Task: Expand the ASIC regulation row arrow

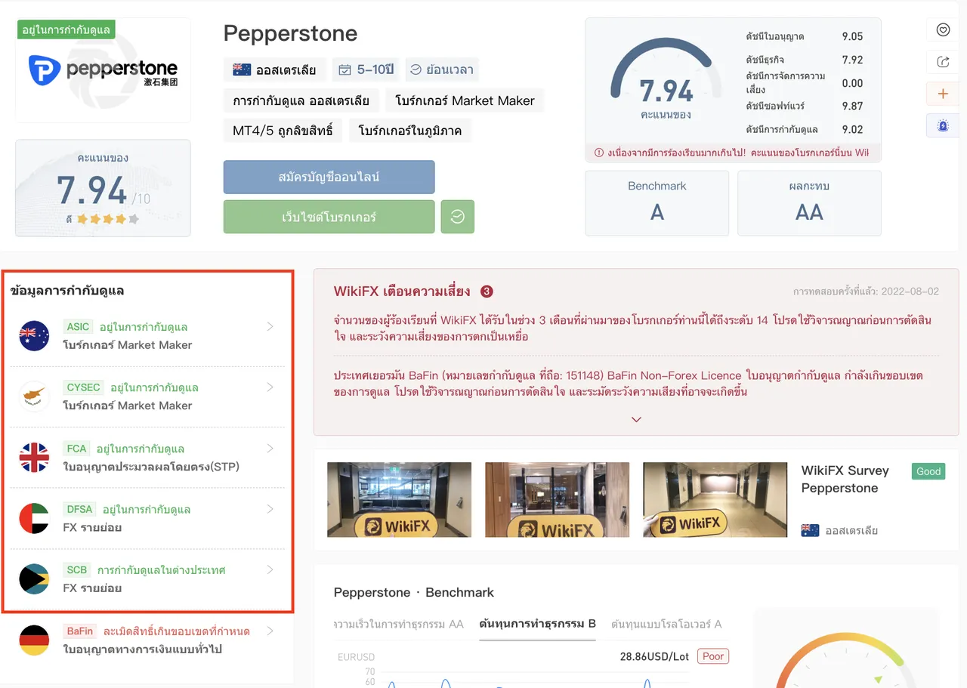Action: 270,327
